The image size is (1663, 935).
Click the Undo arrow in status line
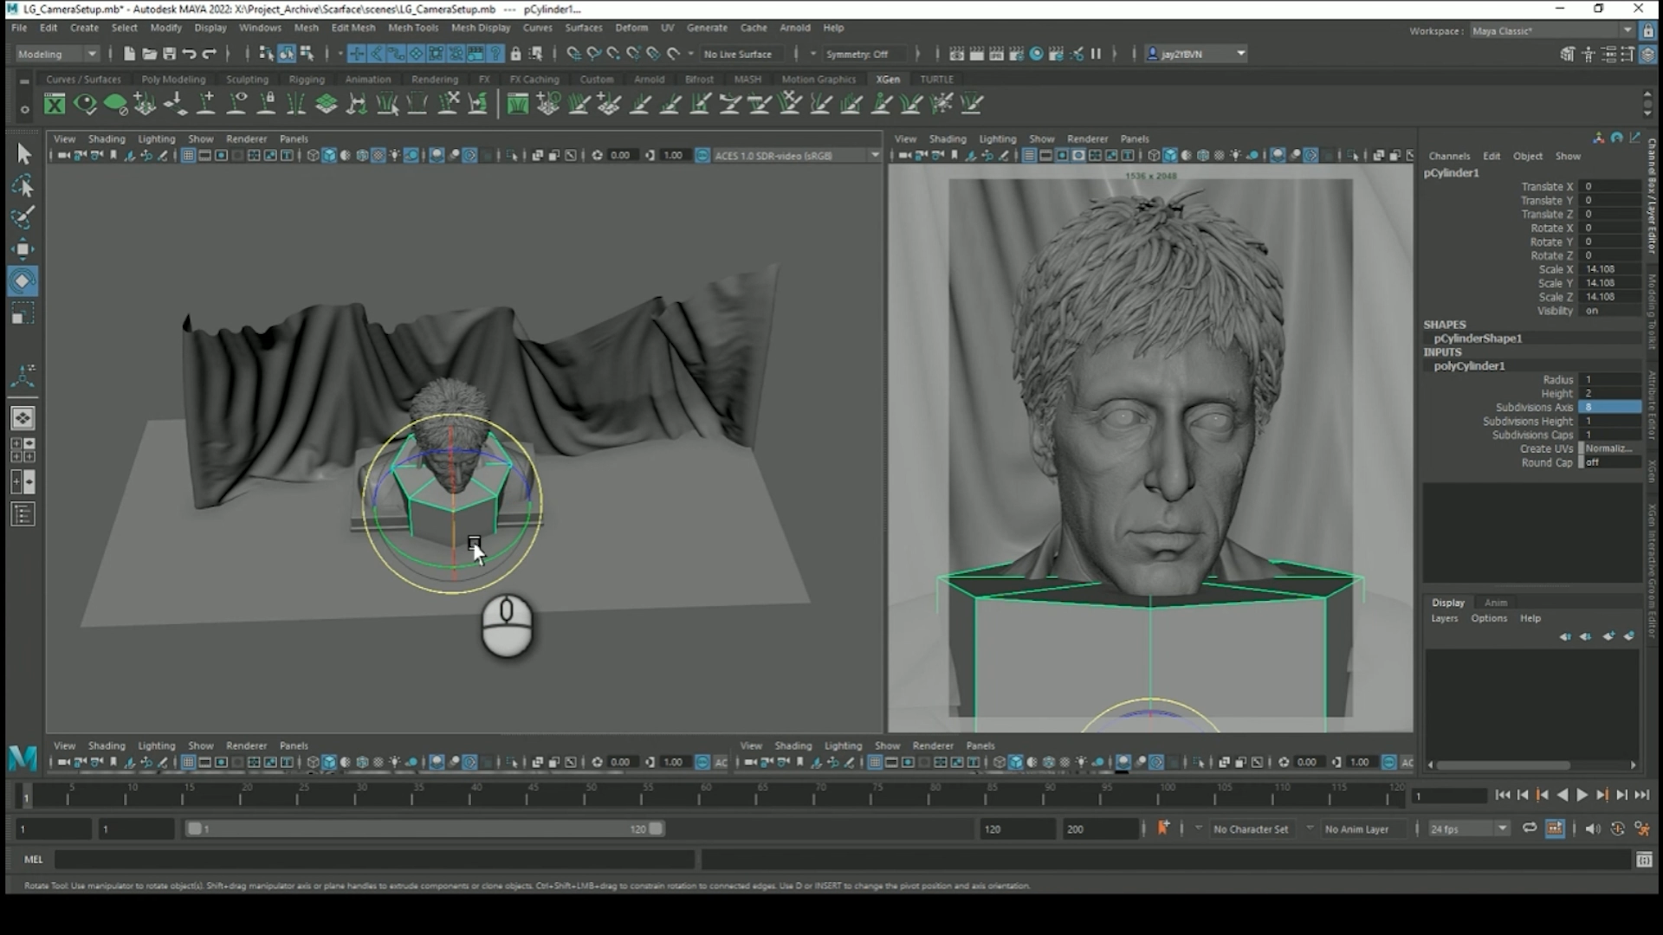pos(189,54)
